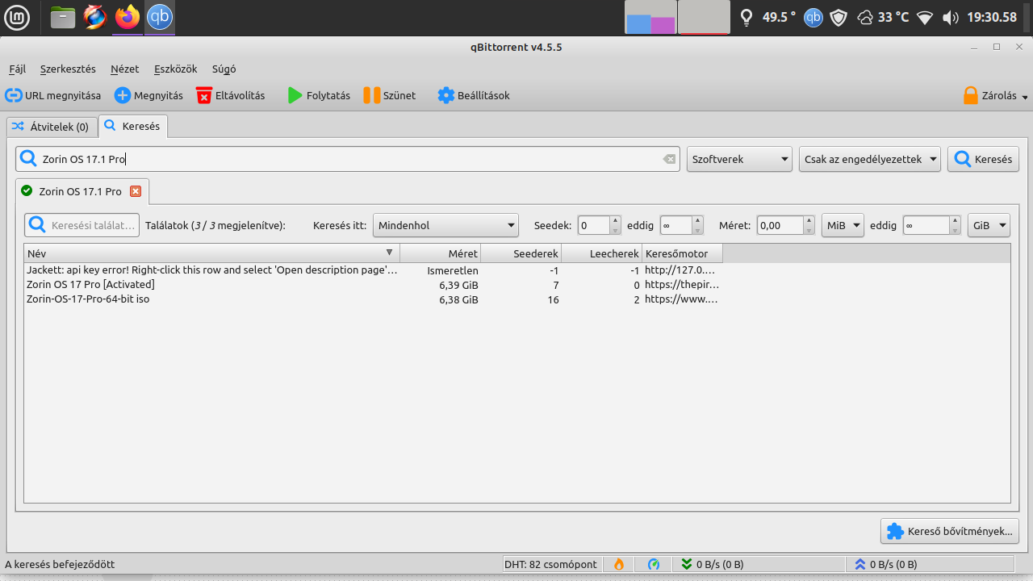Select the Zorin OS 17.1 Pro results tab
The height and width of the screenshot is (581, 1033).
(82, 191)
